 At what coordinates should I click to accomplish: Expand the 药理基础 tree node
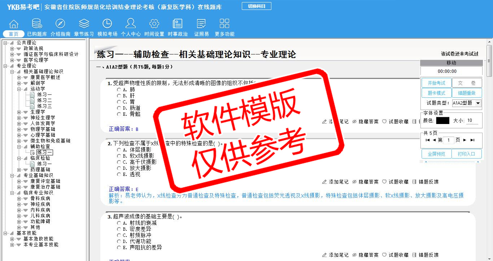pos(19,170)
